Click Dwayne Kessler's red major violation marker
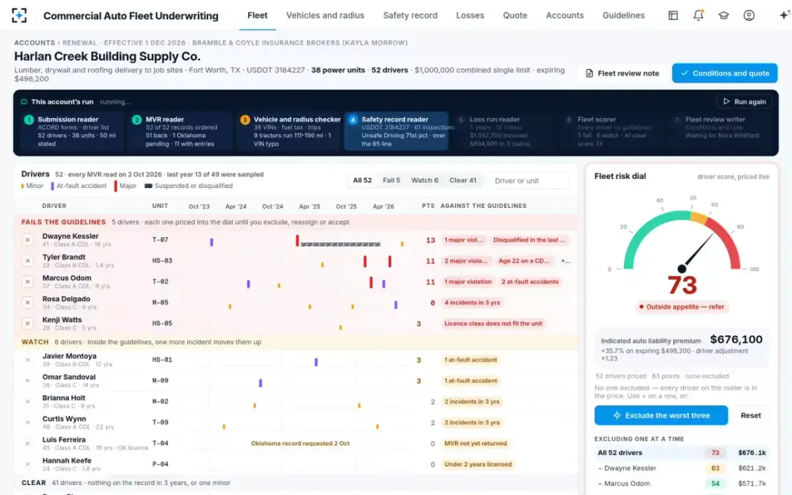 click(298, 240)
